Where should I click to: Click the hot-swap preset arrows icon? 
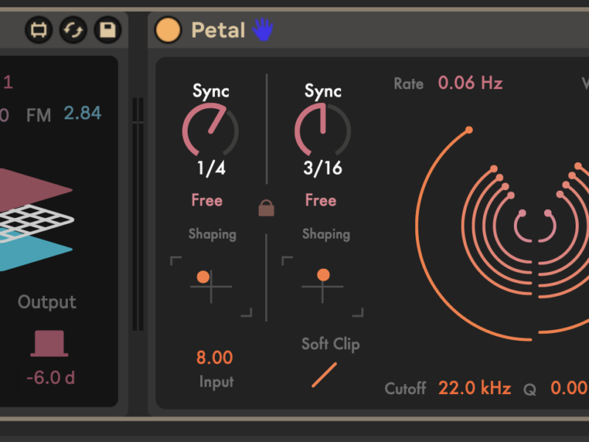coord(74,29)
